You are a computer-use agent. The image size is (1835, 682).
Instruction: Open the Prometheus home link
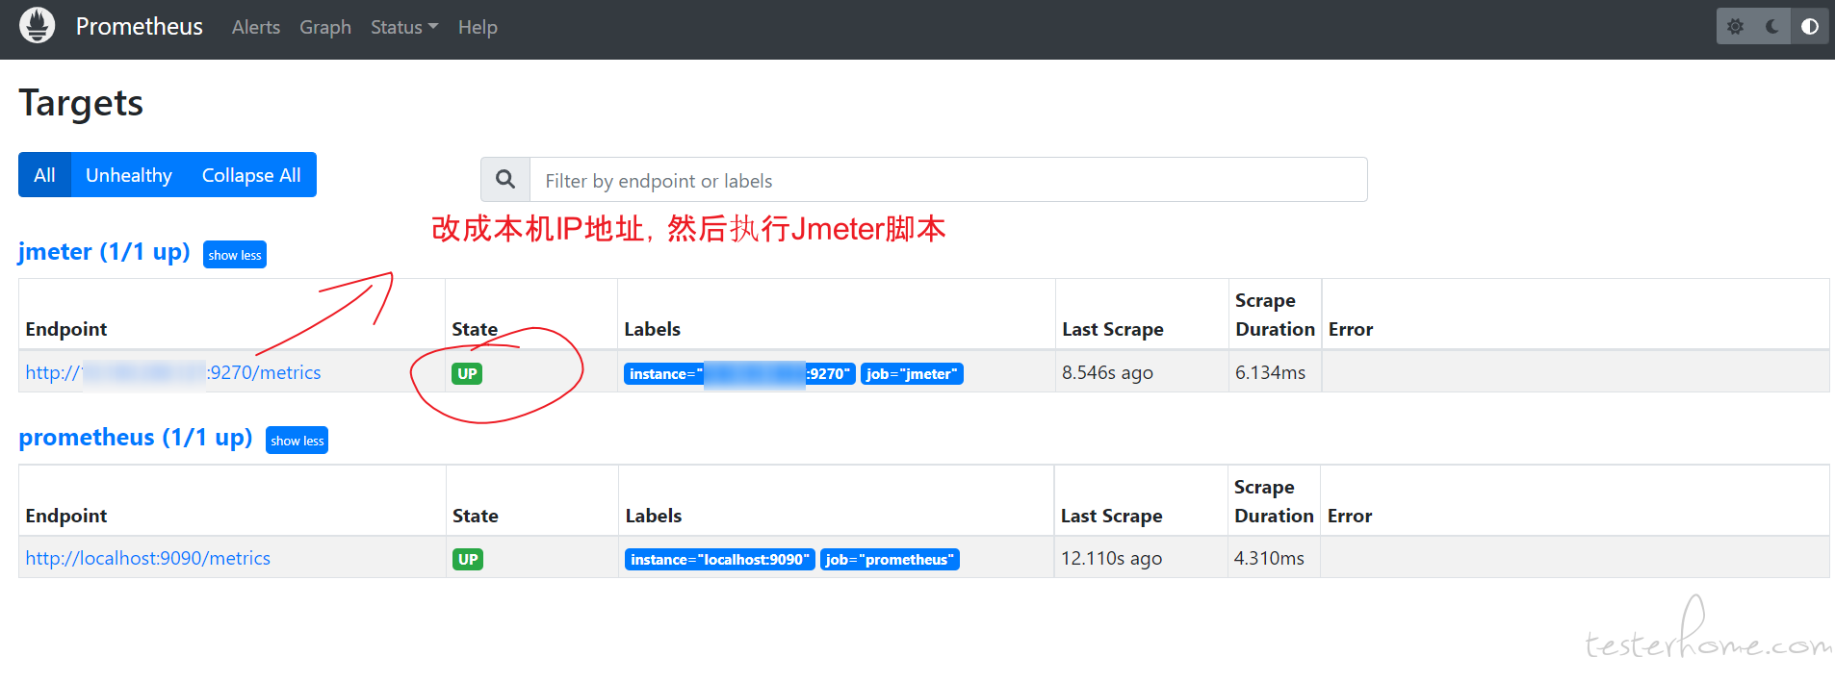(x=140, y=27)
